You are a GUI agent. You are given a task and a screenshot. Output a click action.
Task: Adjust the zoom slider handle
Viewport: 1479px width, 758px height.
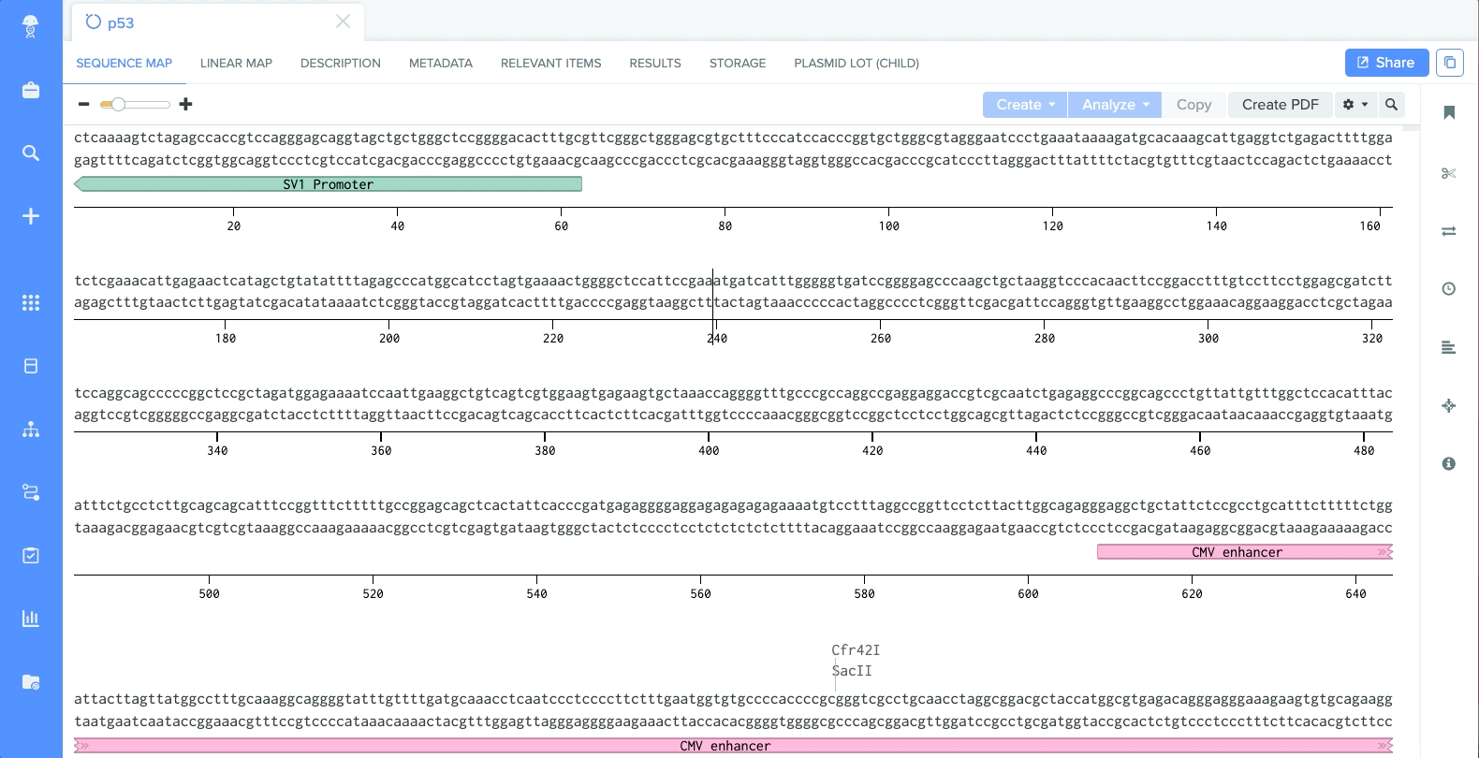pos(118,105)
